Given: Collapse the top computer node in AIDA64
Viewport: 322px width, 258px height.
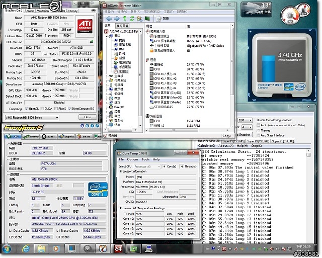Looking at the screenshot, I should [x=107, y=36].
